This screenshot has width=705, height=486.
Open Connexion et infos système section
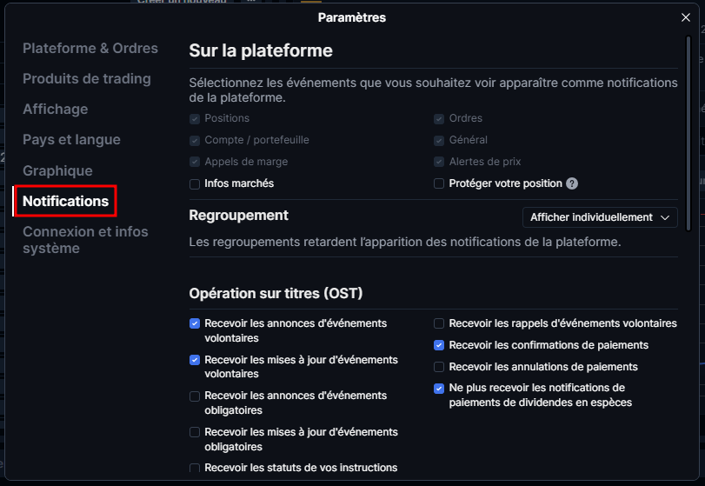pos(85,240)
